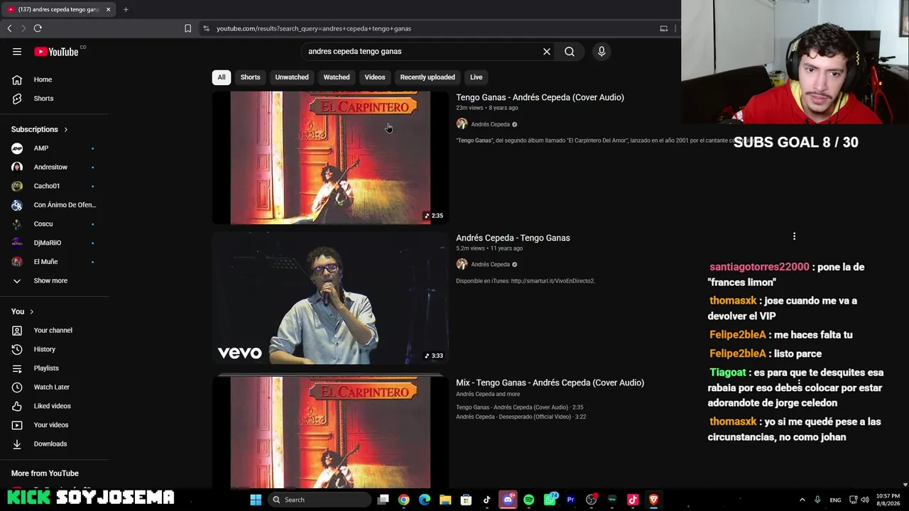
Task: Show hidden system tray icons
Action: tap(802, 500)
